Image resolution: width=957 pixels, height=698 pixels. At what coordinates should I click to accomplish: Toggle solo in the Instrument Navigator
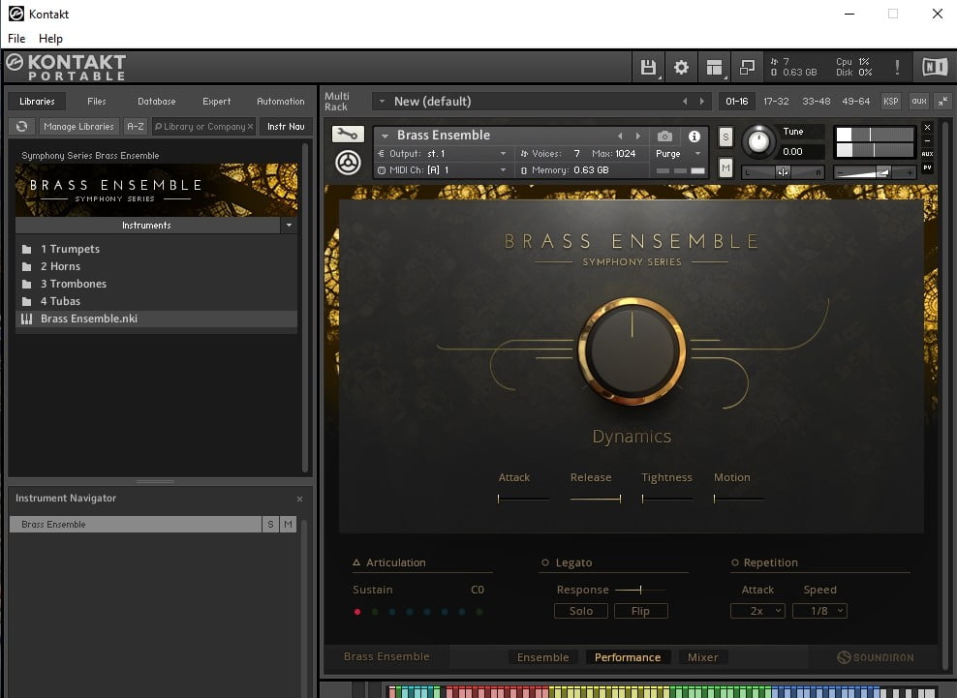pos(270,524)
